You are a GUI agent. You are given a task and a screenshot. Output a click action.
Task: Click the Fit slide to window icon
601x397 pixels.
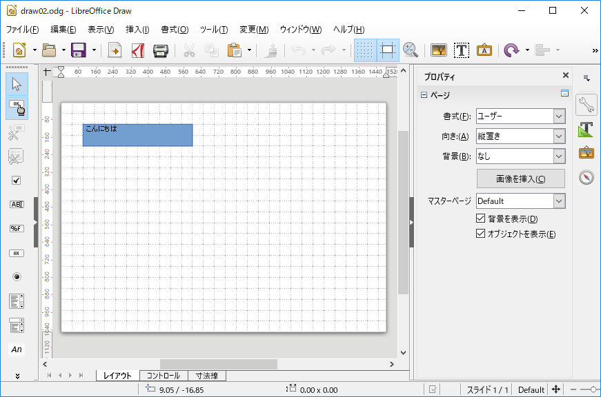555,389
